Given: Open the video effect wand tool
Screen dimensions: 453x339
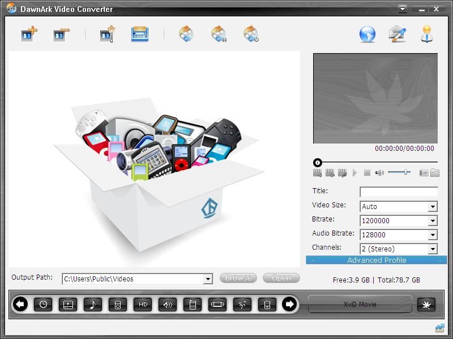Looking at the screenshot, I should [108, 34].
